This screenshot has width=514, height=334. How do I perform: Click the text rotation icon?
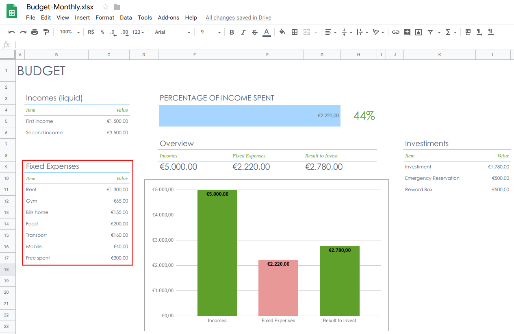pos(376,32)
